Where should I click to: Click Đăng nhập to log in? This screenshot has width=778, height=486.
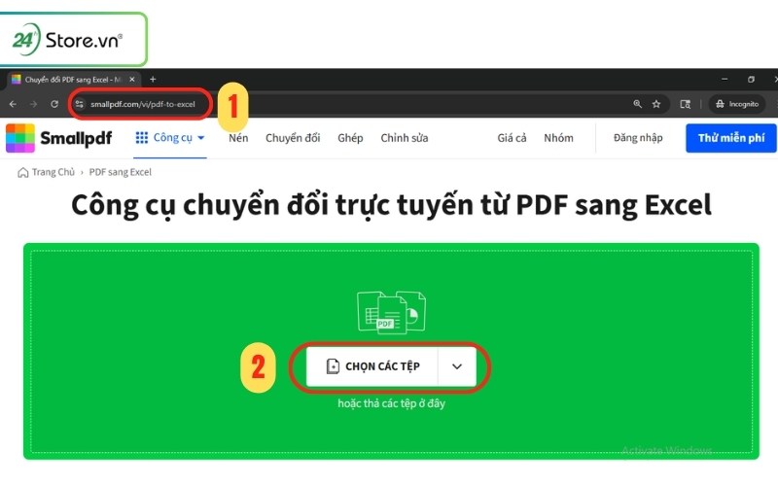(638, 138)
